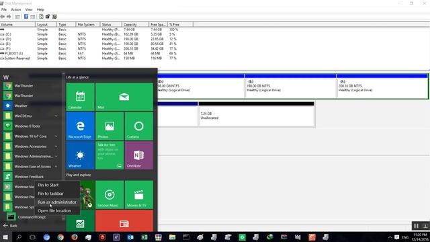
Task: Open the Weather tile under Life at a glance
Action: click(80, 155)
